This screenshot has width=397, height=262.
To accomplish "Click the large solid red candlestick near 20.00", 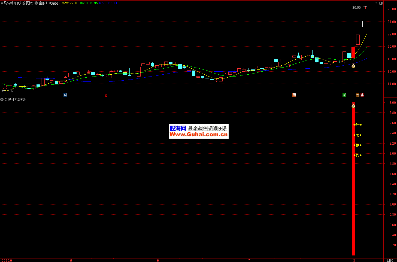I will (x=353, y=52).
